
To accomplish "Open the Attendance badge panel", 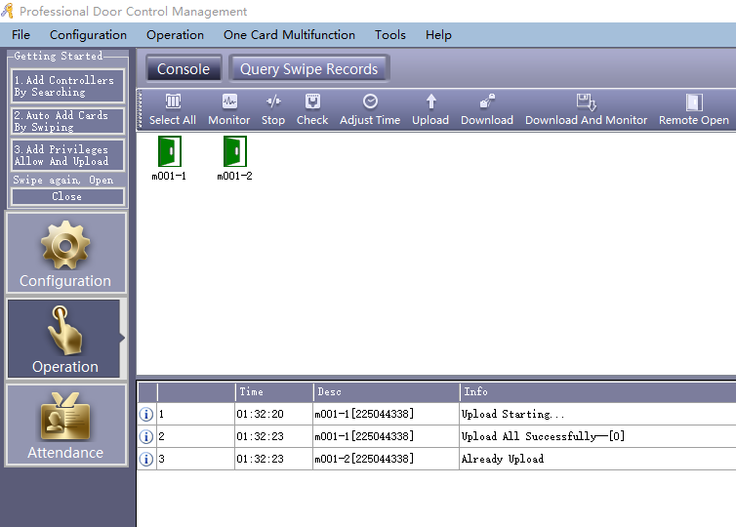I will coord(65,425).
